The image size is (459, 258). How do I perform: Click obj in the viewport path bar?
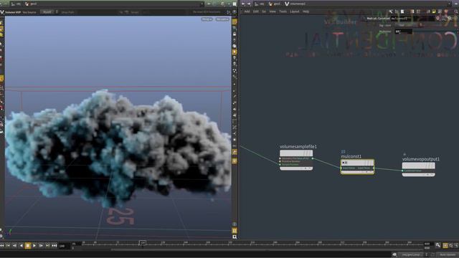16,4
